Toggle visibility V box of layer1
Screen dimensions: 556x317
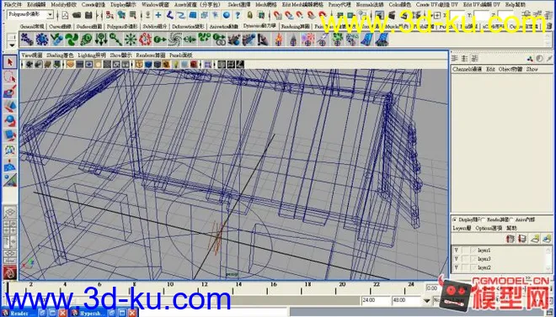click(456, 250)
